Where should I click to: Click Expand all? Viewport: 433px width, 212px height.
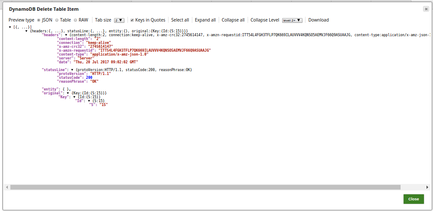click(x=205, y=20)
